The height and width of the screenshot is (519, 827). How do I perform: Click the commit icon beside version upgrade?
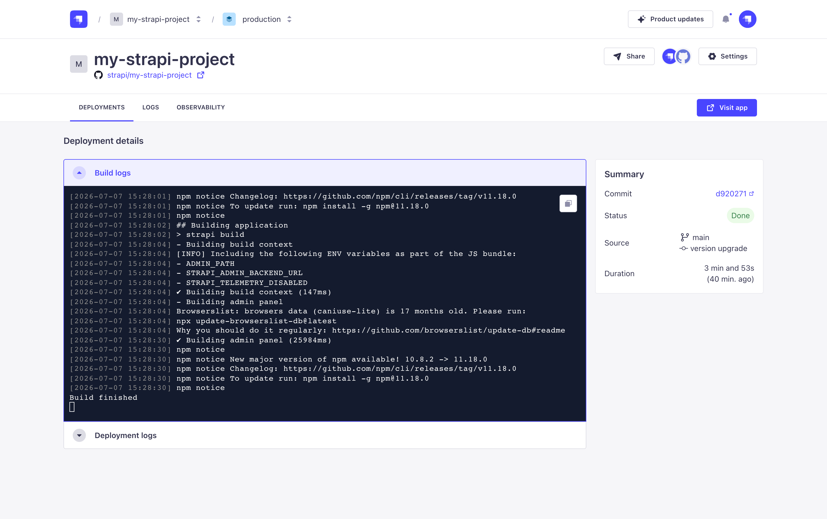pyautogui.click(x=683, y=249)
